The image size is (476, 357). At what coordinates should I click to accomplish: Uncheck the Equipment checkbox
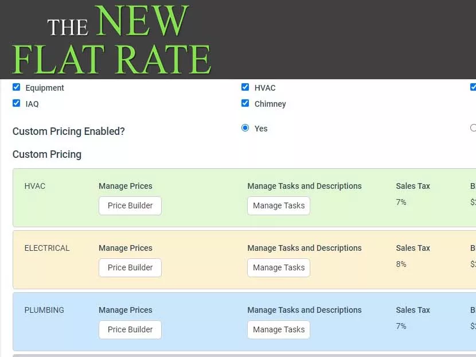pyautogui.click(x=16, y=87)
